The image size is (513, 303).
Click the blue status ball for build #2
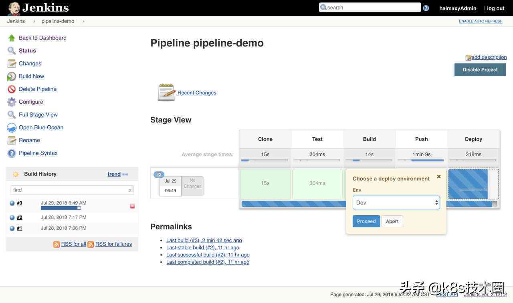12,218
